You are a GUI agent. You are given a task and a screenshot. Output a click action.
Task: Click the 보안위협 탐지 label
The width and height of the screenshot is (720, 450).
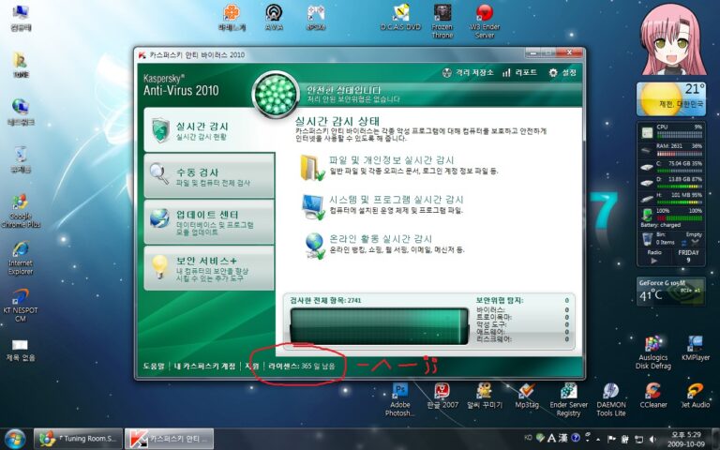tap(499, 300)
